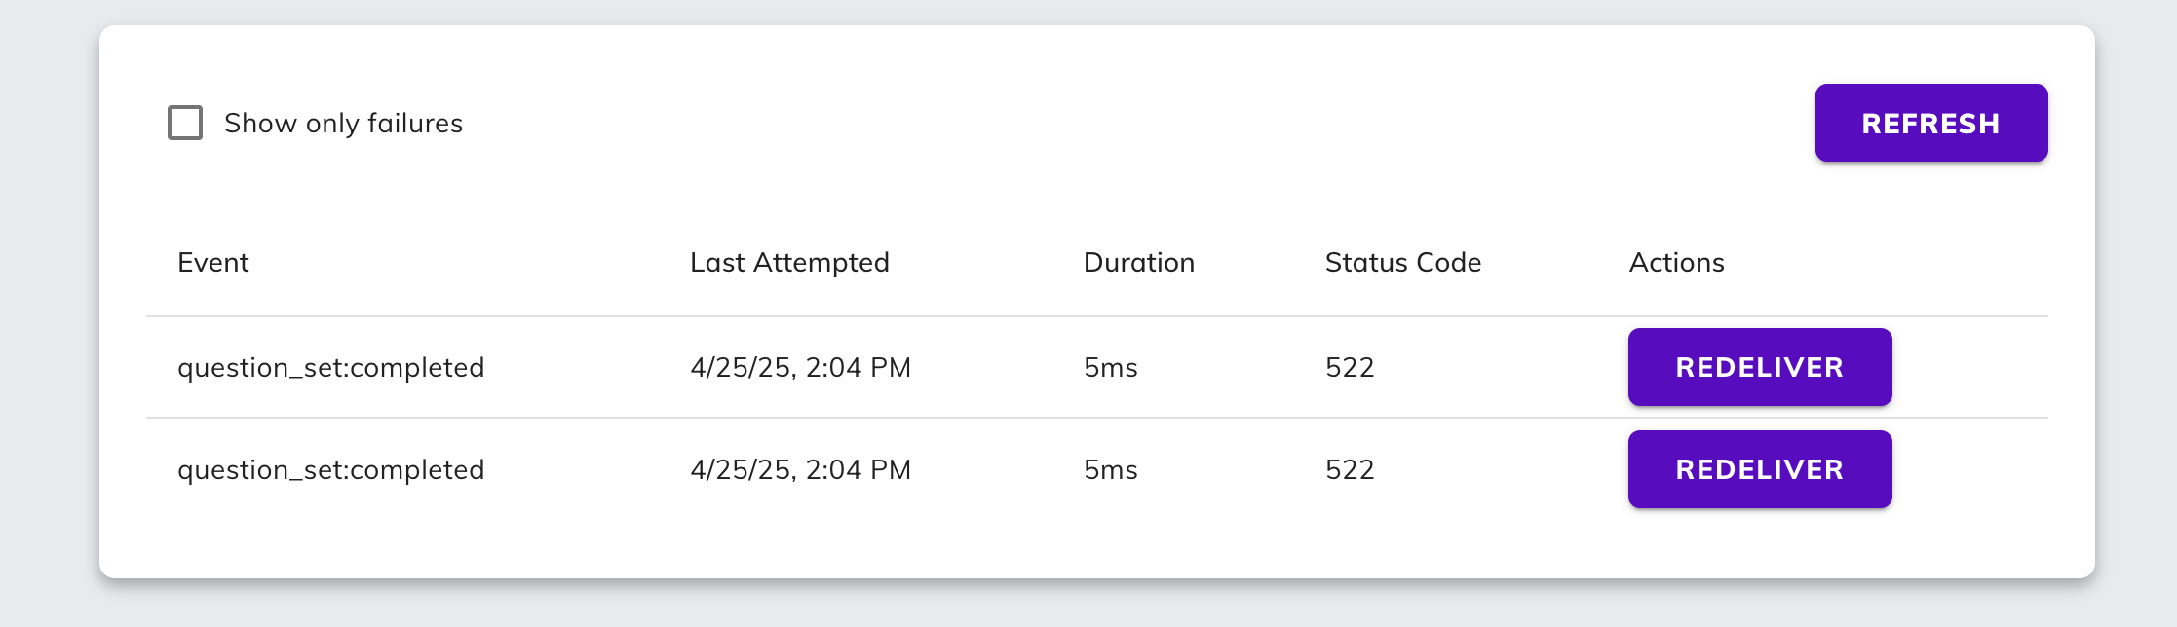Screen dimensions: 2177x627
Task: Select the 522 status code in the second row
Action: pos(1350,470)
